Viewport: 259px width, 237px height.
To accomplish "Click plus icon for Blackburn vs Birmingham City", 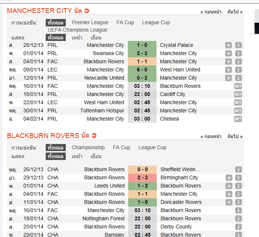I will point(229,178).
